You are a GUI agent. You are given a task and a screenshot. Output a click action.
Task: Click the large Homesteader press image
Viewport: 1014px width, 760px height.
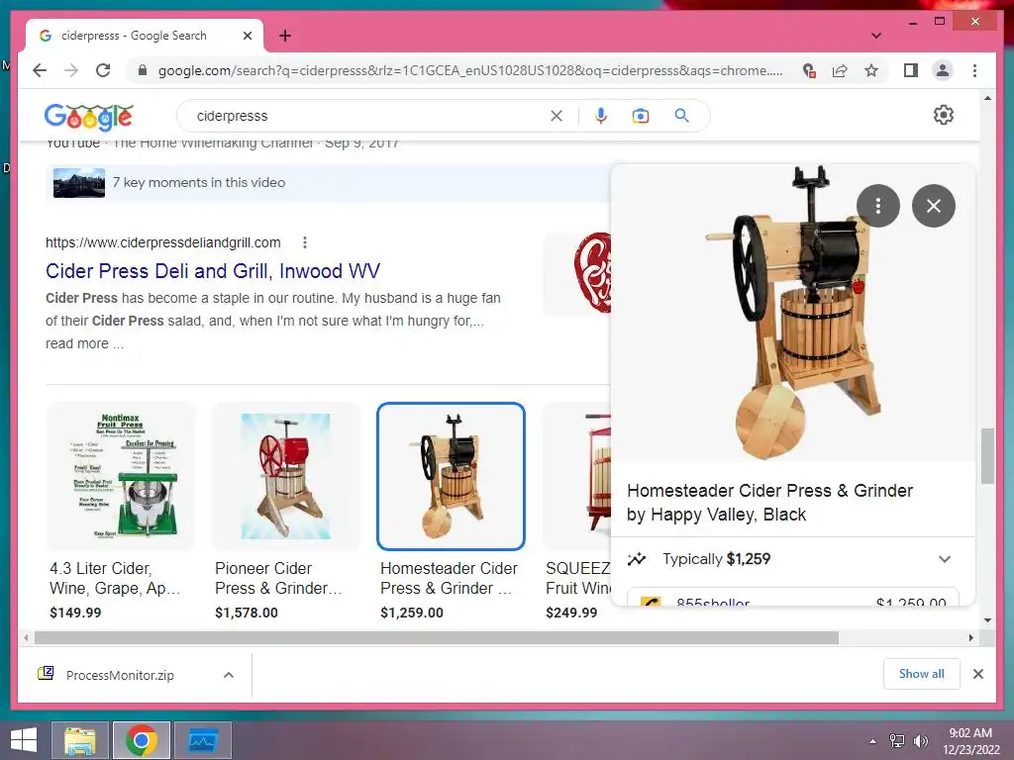pyautogui.click(x=792, y=313)
